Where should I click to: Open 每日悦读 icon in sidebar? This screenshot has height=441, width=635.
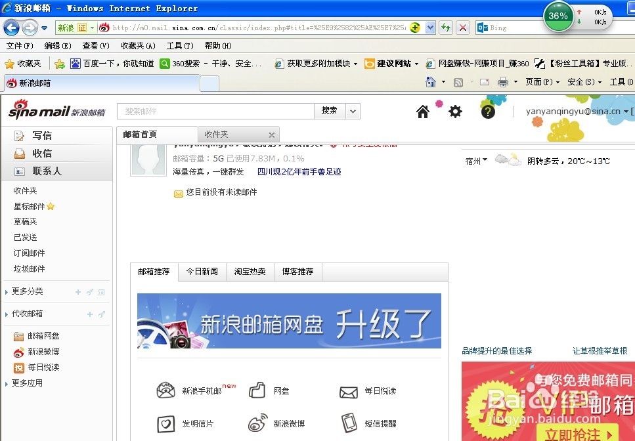click(x=19, y=367)
